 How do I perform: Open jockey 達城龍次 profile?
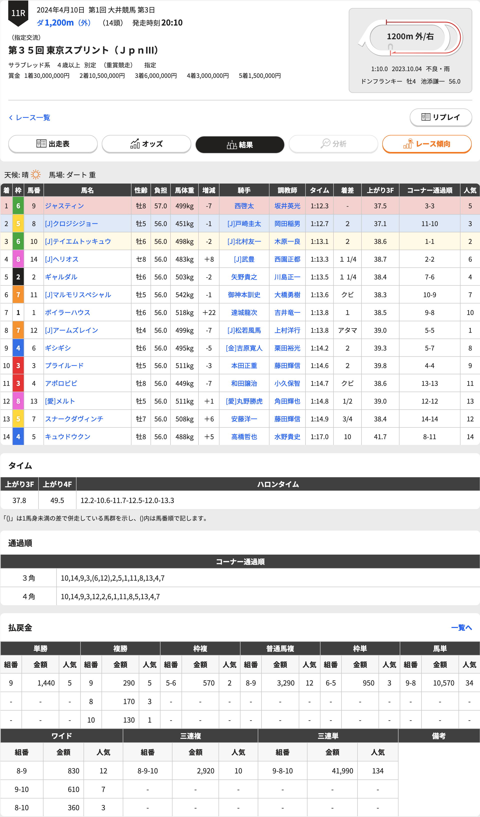(244, 312)
